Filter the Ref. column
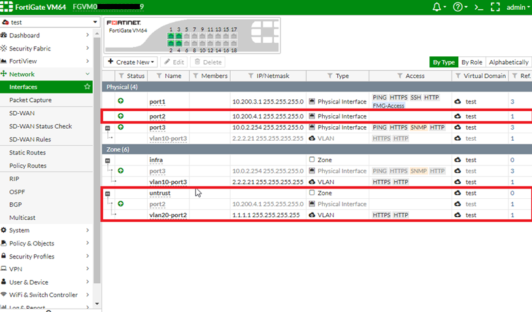The image size is (532, 312). [515, 76]
